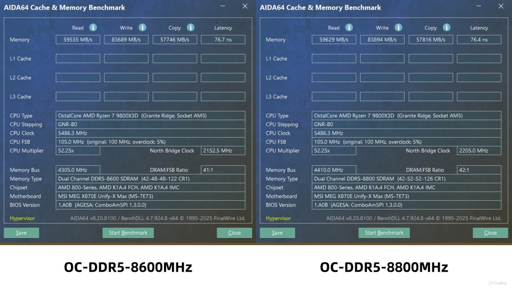This screenshot has height=290, width=512.
Task: Click the Close button in right window
Action: pyautogui.click(x=491, y=233)
